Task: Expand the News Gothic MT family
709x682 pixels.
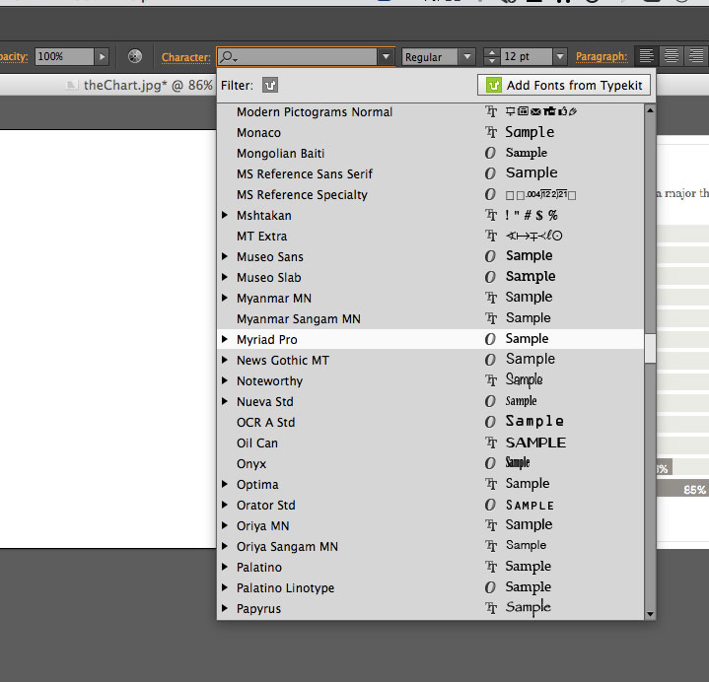Action: tap(225, 360)
